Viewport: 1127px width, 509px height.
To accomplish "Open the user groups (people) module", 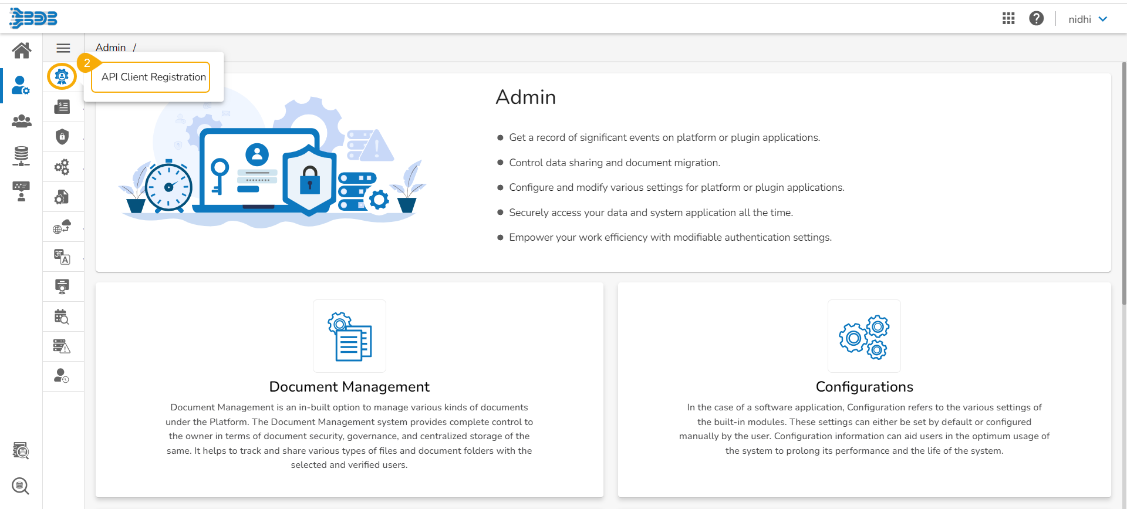I will [22, 121].
